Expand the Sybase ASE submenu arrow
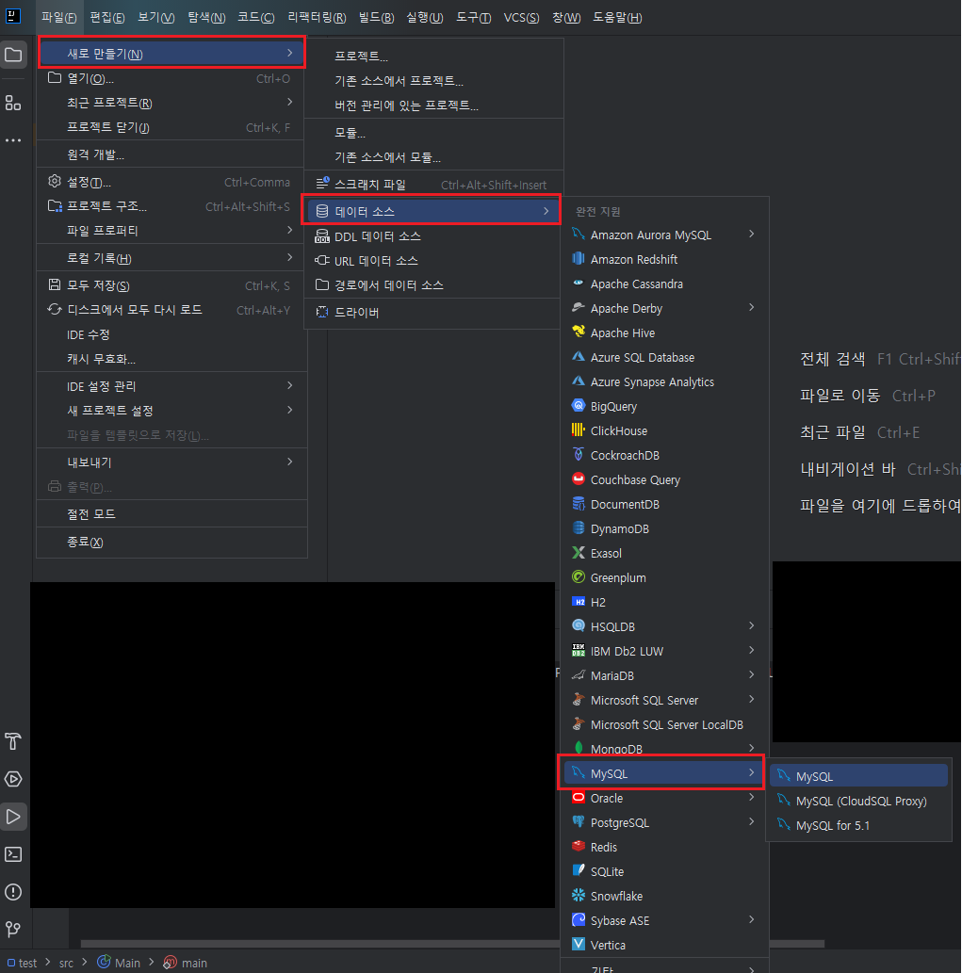Image resolution: width=962 pixels, height=973 pixels. [752, 919]
